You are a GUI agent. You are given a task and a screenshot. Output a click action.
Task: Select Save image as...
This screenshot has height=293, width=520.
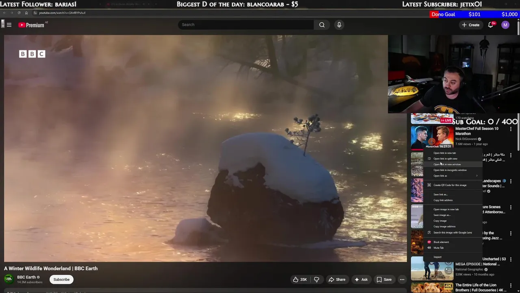(x=453, y=215)
